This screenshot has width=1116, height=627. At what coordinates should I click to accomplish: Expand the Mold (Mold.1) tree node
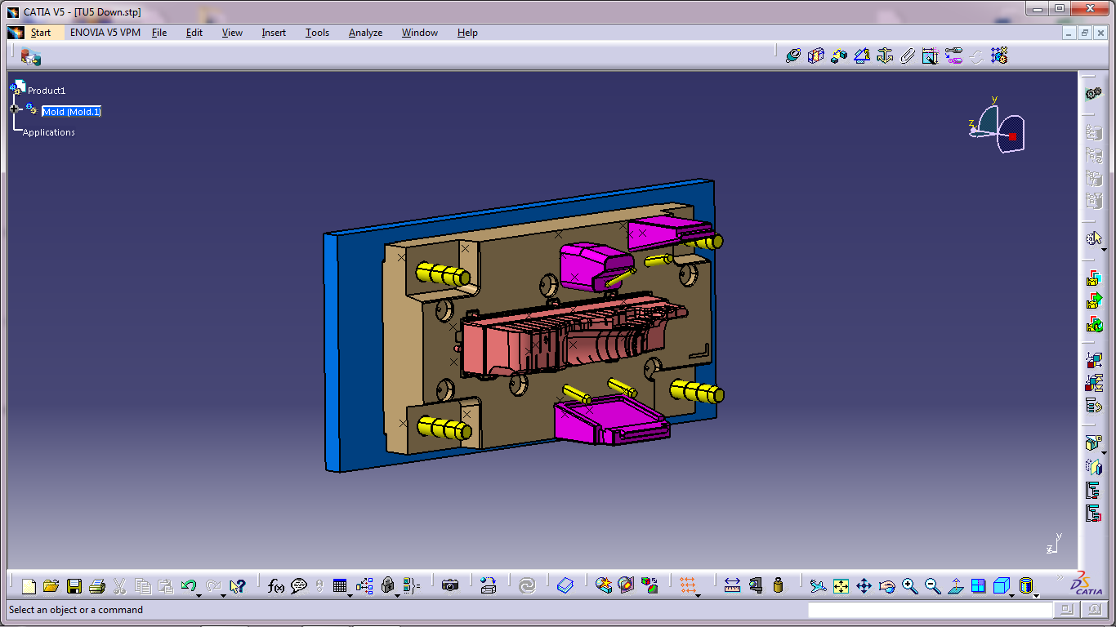tap(14, 109)
